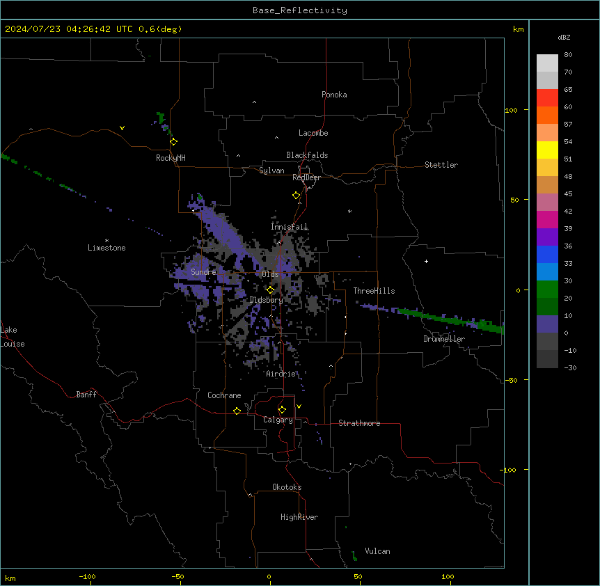Click the asterisk marker above Limestone
This screenshot has height=586, width=600.
click(106, 241)
